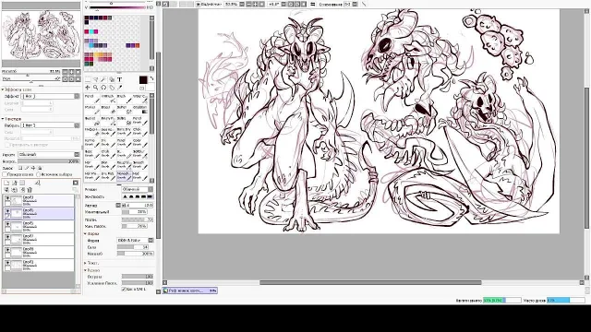591x332 pixels.
Task: Open the layer blending Режим dropdown
Action: point(49,154)
